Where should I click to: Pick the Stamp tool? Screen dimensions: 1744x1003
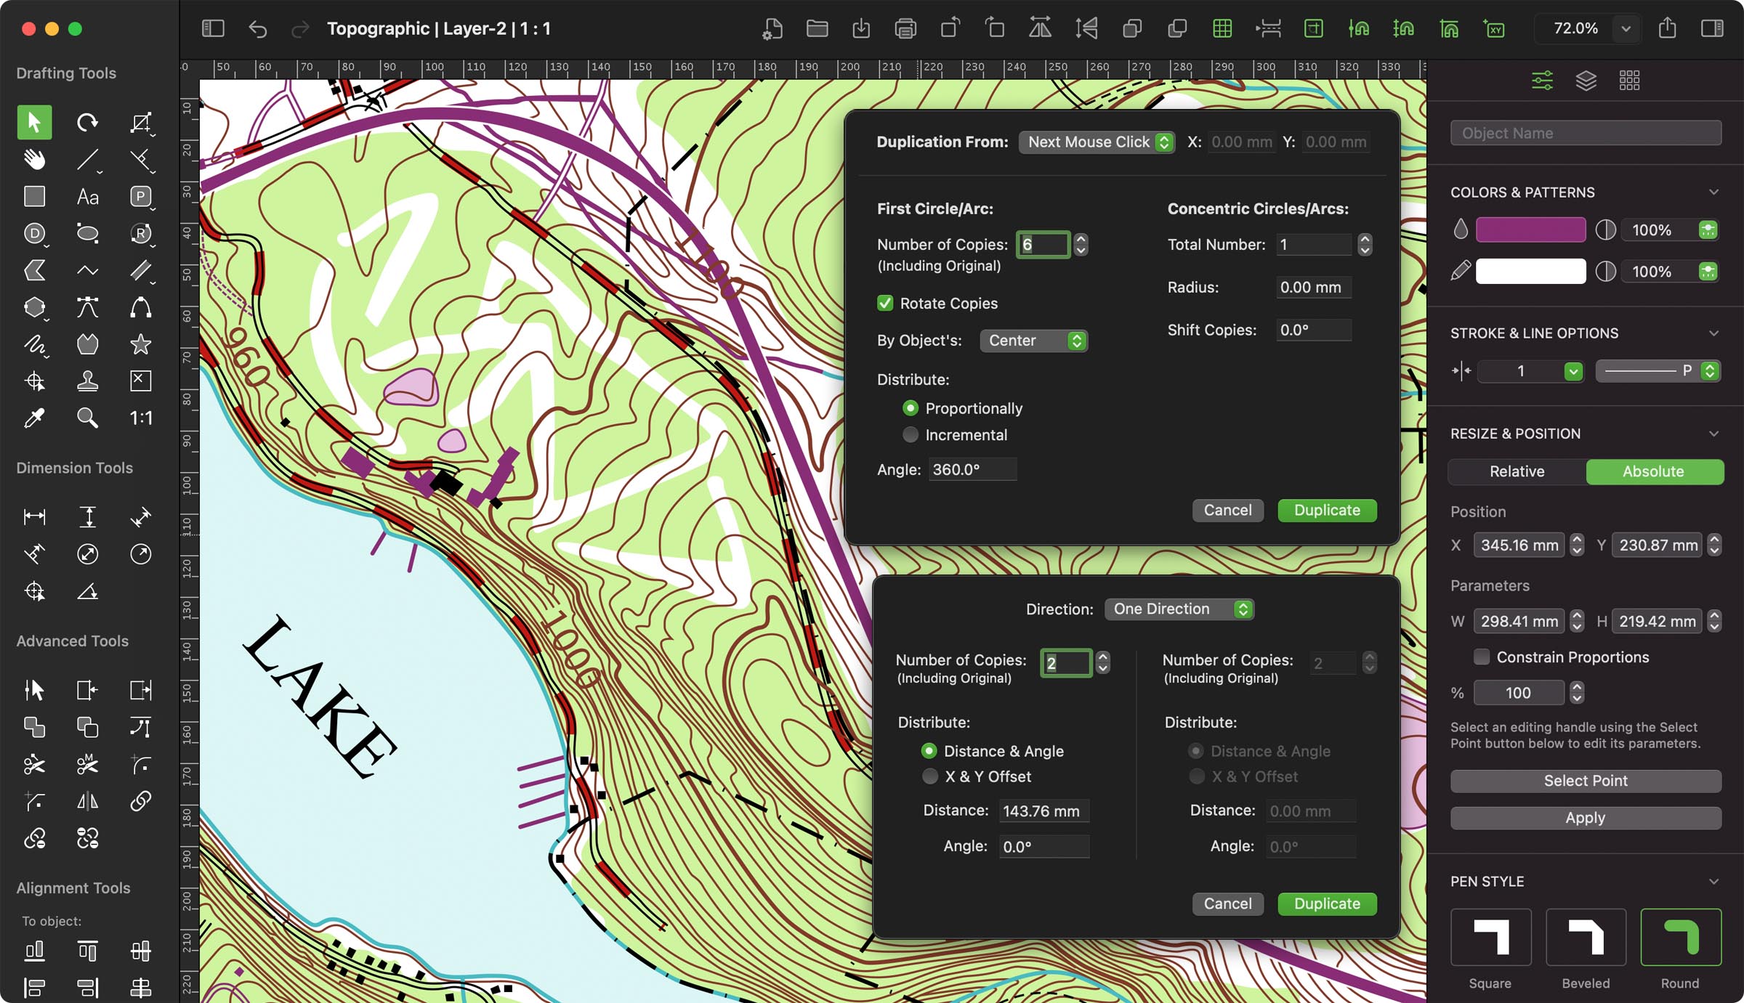pos(87,381)
